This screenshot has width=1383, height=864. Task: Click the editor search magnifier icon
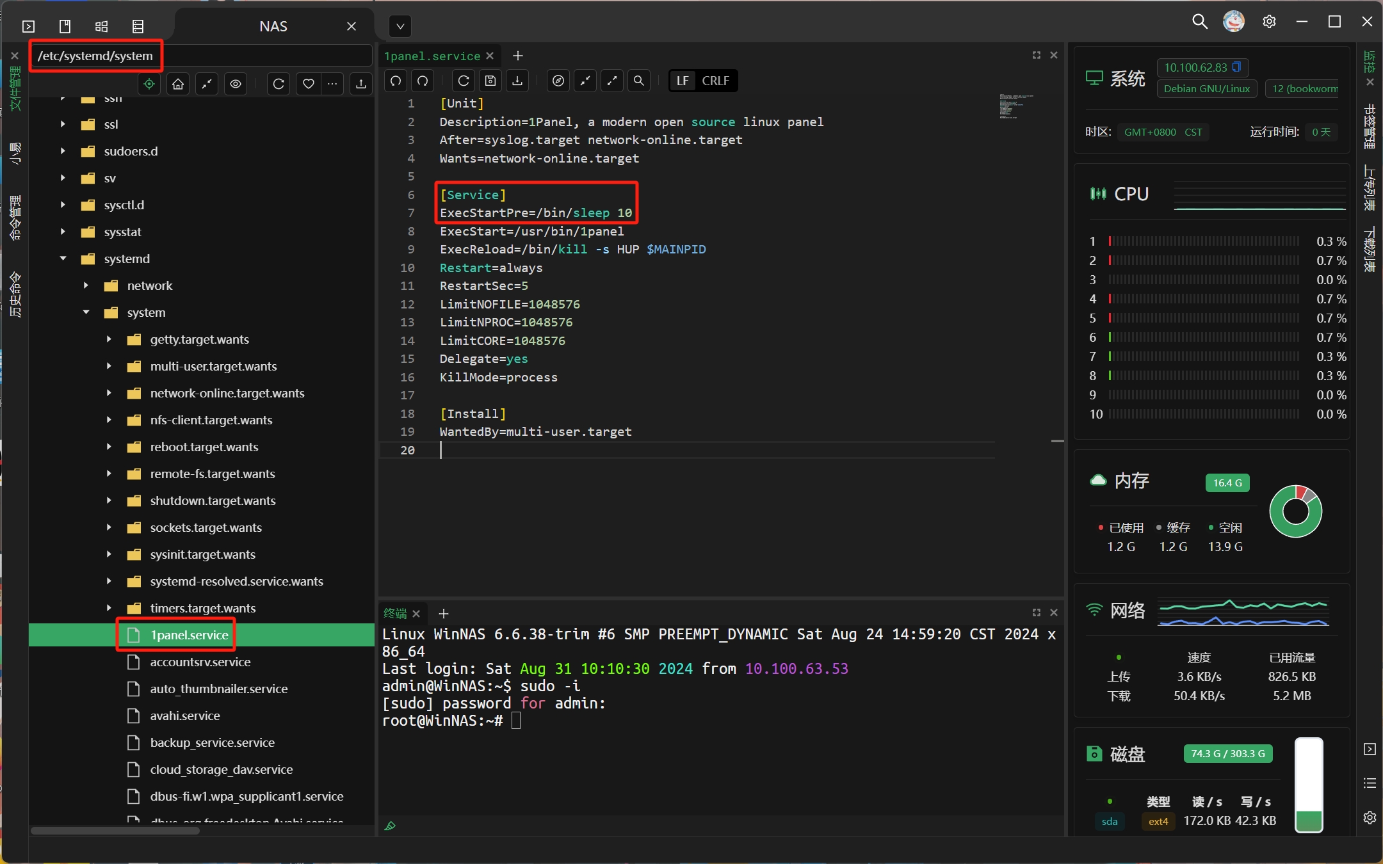(638, 81)
